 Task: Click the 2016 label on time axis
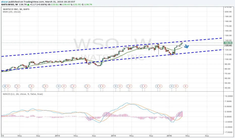pyautogui.click(x=169, y=135)
